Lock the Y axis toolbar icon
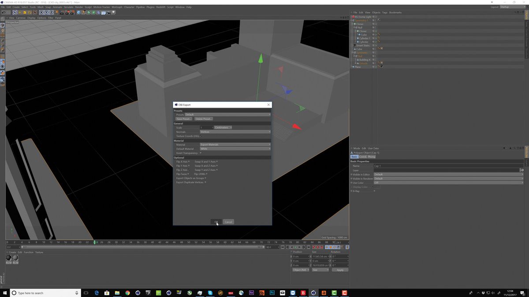The image size is (529, 297). [46, 12]
